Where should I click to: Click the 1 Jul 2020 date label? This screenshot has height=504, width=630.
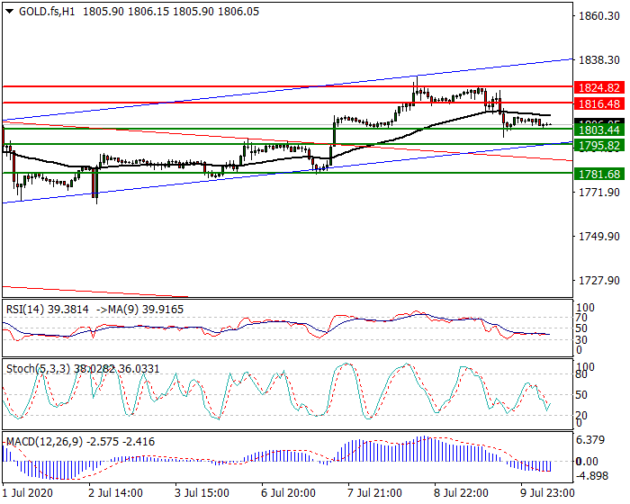(27, 493)
